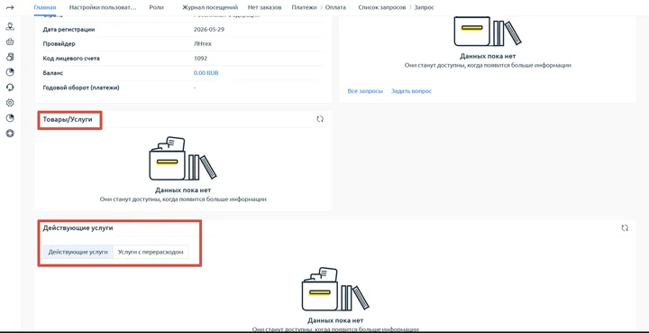Click the Дата регистрации label
This screenshot has width=649, height=333.
[x=69, y=30]
